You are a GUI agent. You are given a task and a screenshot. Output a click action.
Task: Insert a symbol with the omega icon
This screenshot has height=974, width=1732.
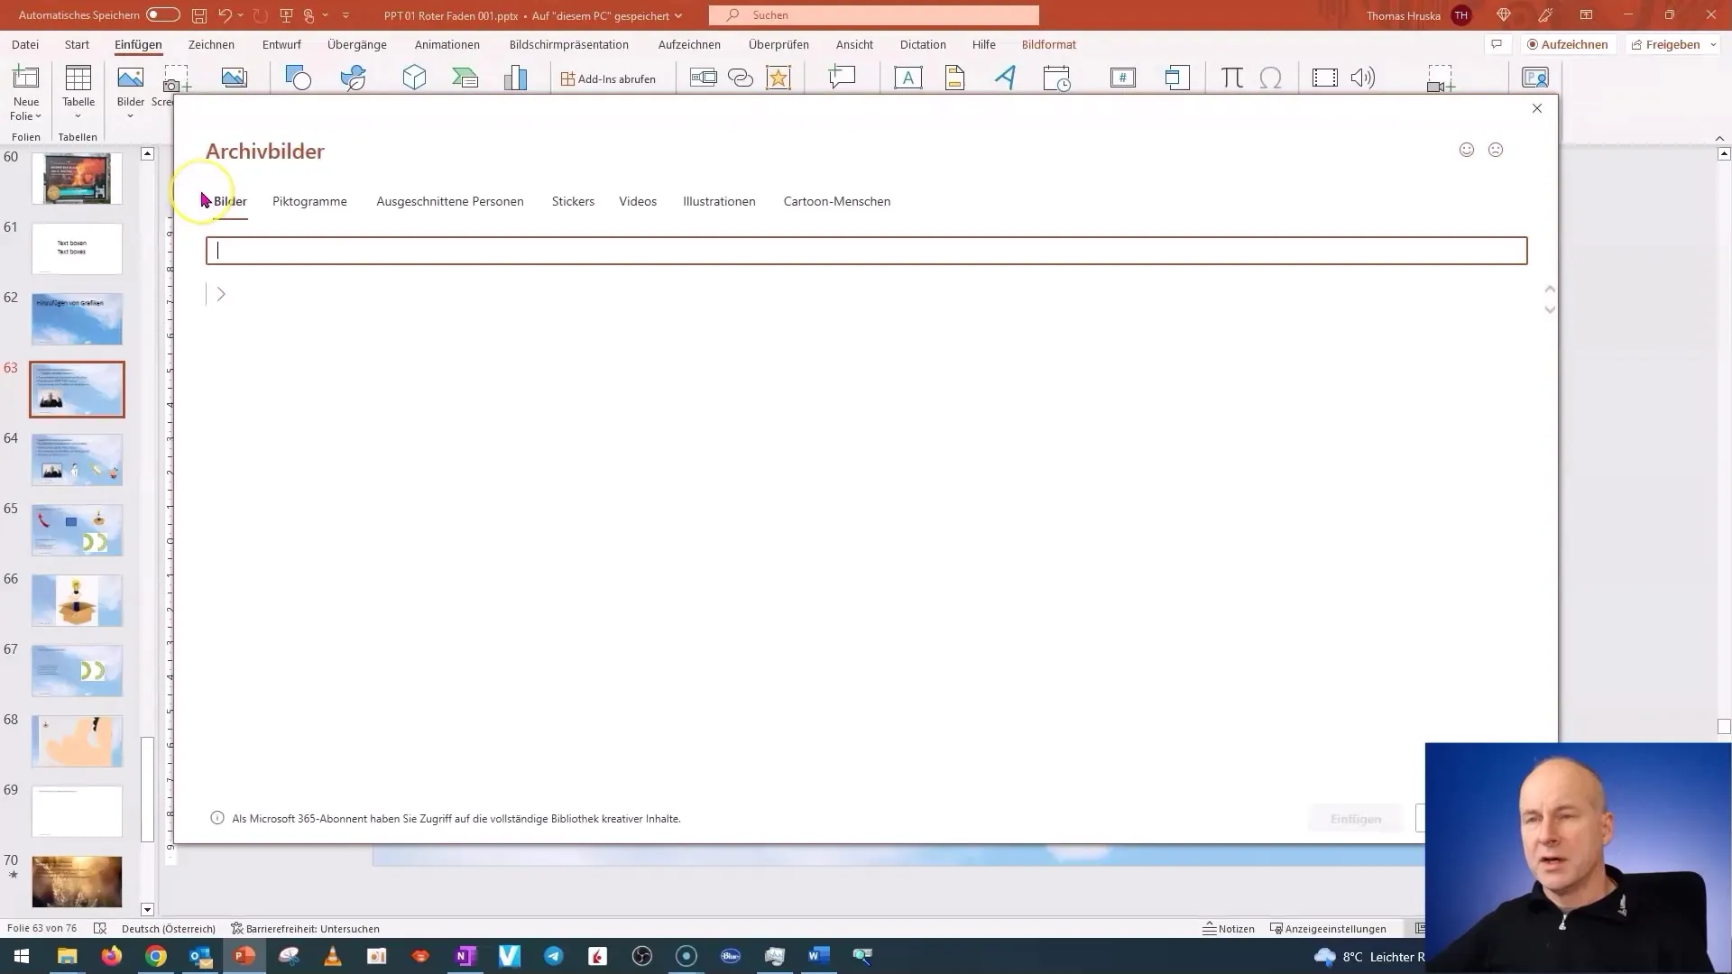coord(1270,78)
